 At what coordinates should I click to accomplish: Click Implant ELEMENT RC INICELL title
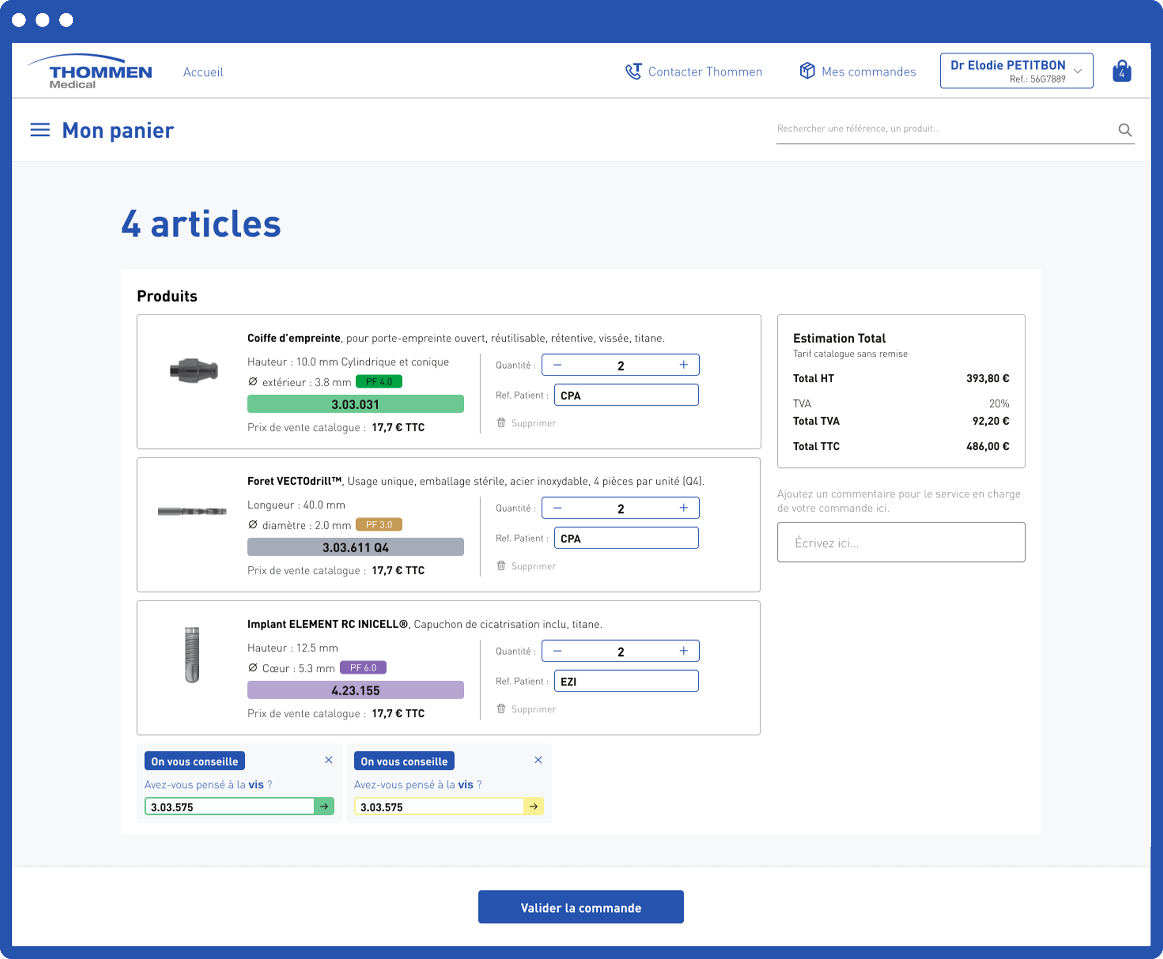pos(327,624)
